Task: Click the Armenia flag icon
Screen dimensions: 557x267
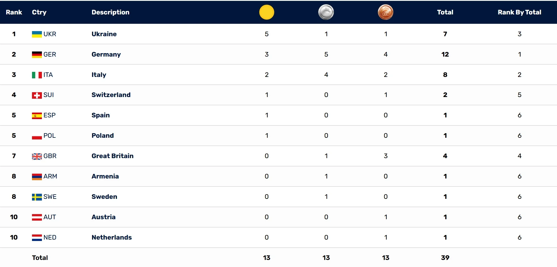Action: (x=37, y=177)
